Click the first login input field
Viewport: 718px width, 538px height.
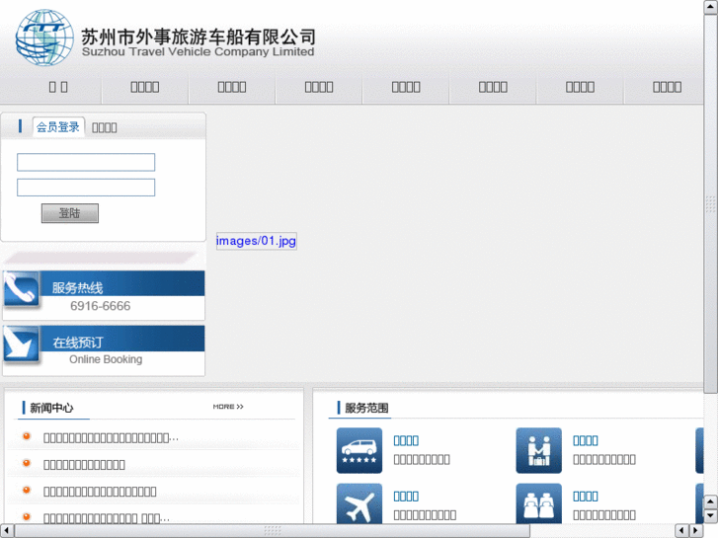pos(86,162)
